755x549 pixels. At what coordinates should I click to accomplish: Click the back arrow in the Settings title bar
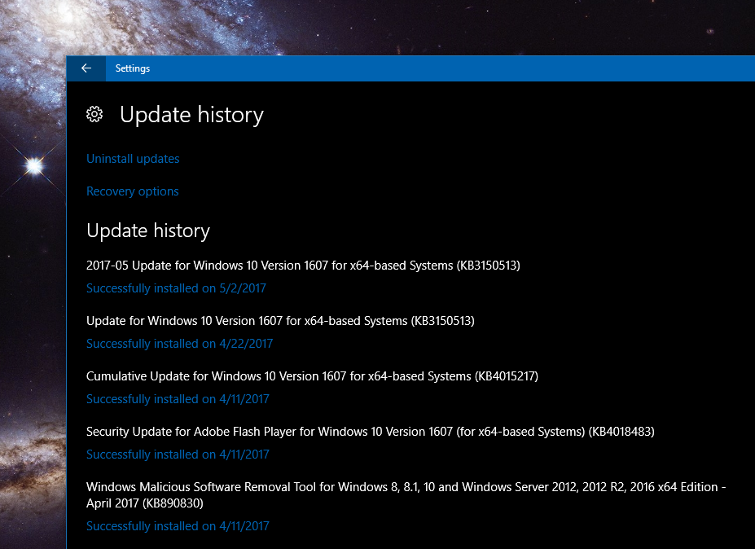[x=86, y=68]
